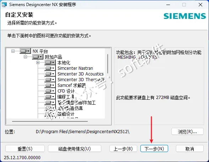The width and height of the screenshot is (209, 162).
Task: Close the Siemens Designcenter NX installer
Action: (x=200, y=5)
